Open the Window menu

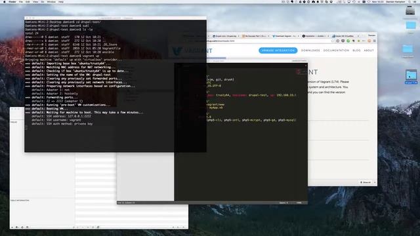click(x=51, y=1)
